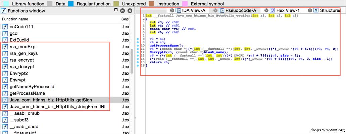Click the Hex View-1 tab icon
Image resolution: width=346 pixels, height=134 pixels.
[272, 10]
